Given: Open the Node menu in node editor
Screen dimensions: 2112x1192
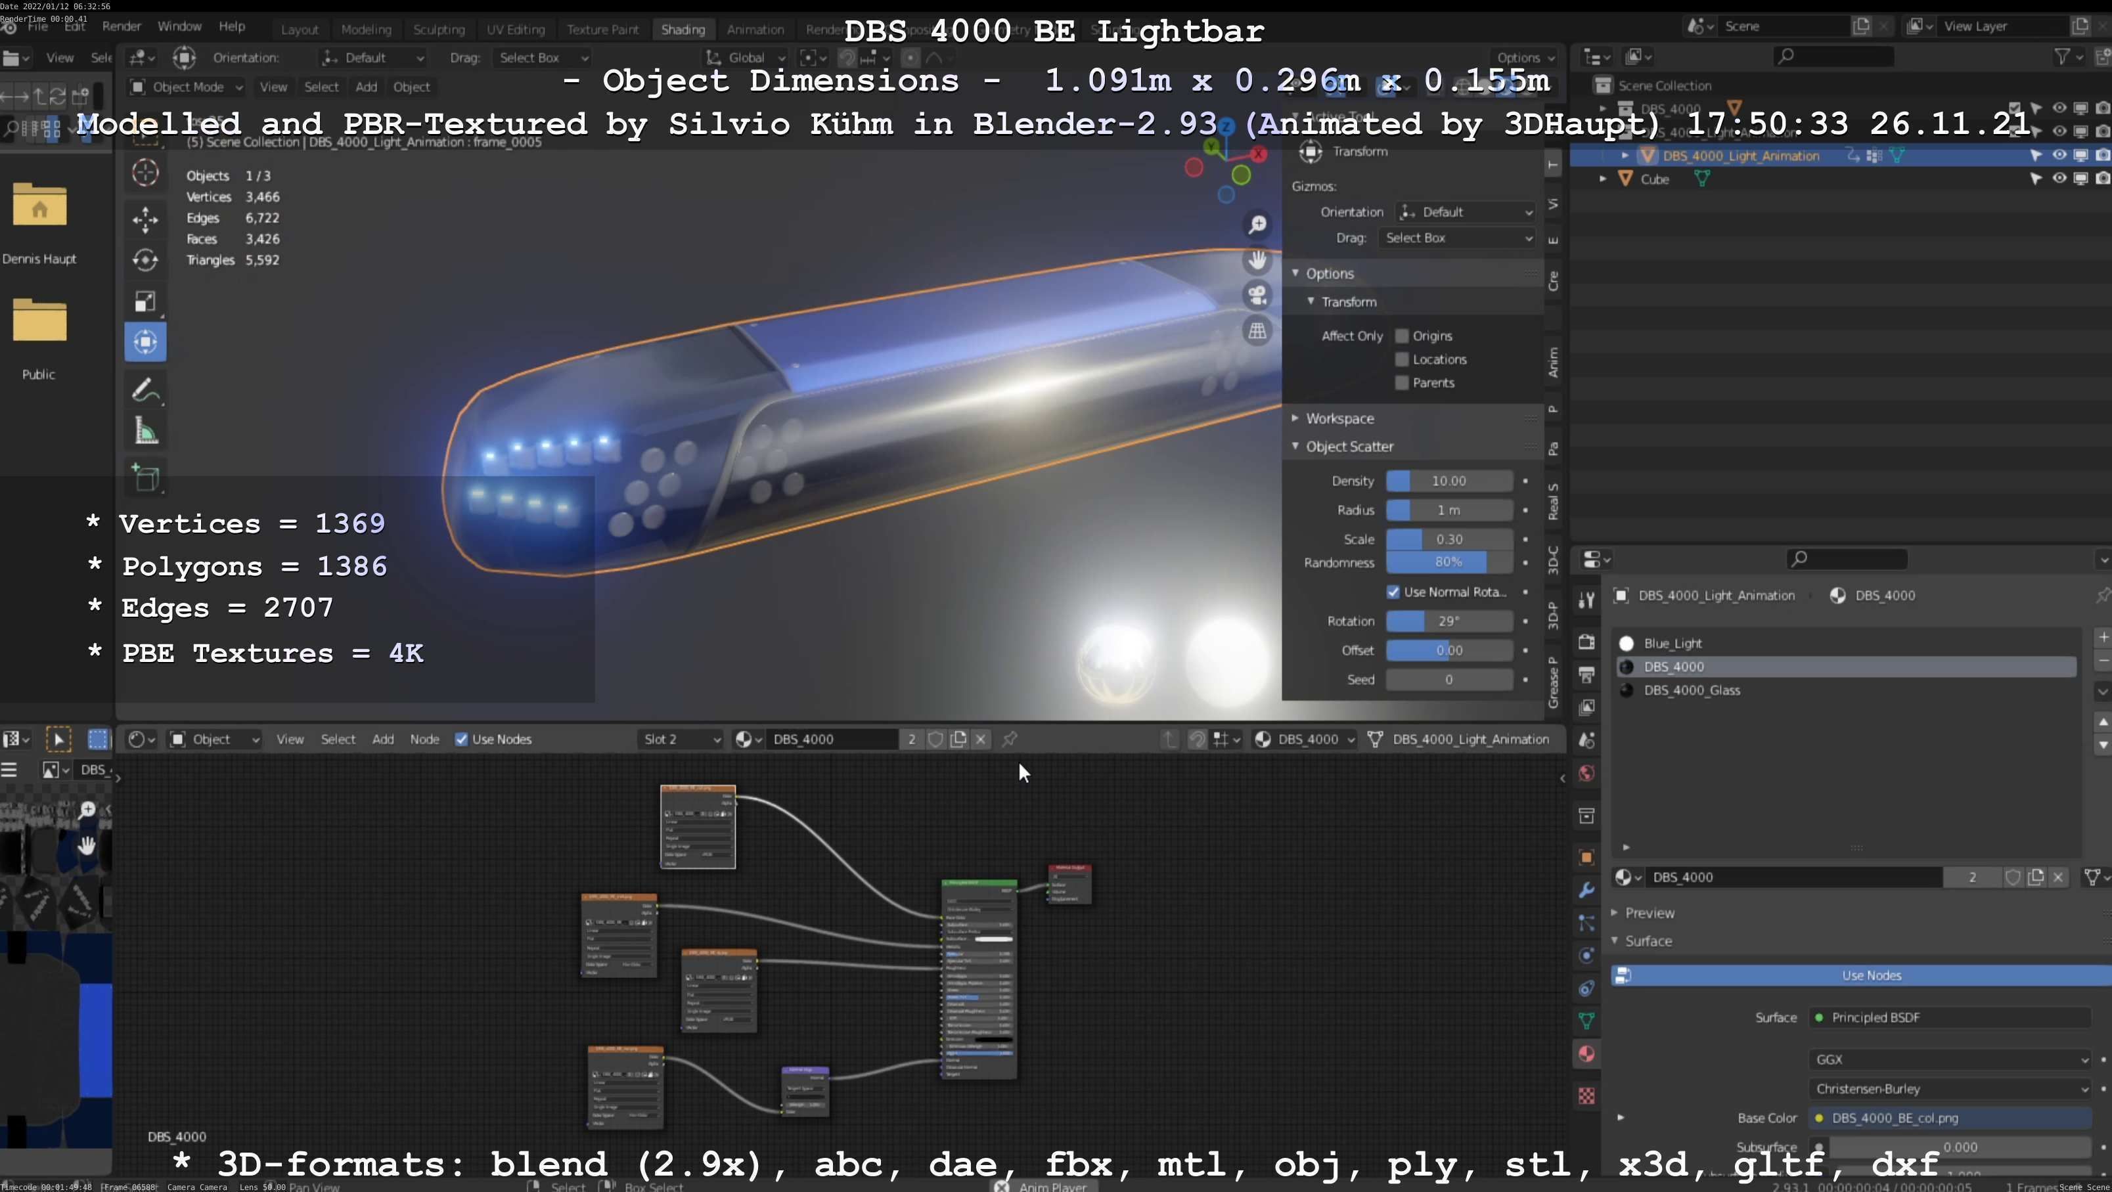Looking at the screenshot, I should click(424, 739).
